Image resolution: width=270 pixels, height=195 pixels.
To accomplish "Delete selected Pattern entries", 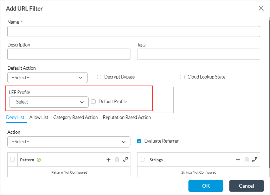I will (117, 160).
